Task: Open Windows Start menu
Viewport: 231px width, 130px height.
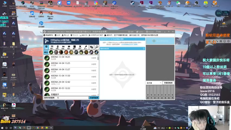Action: [2, 128]
